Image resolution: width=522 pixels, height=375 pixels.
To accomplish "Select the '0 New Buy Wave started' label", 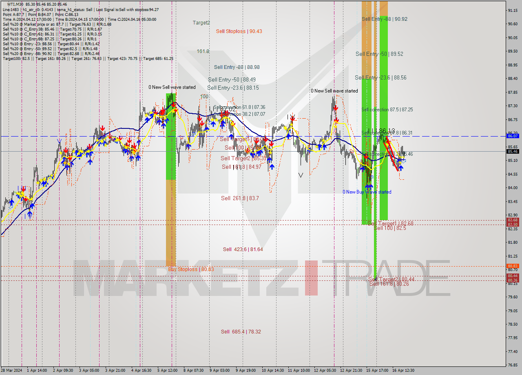I will (x=367, y=192).
